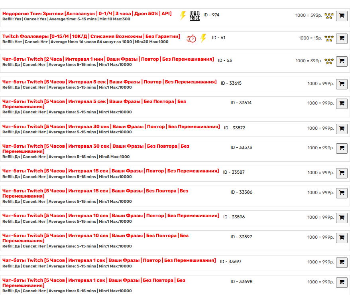The height and width of the screenshot is (295, 350).
Task: Open chat-bots Интервал 15 сек Повтор title
Action: click(x=111, y=171)
